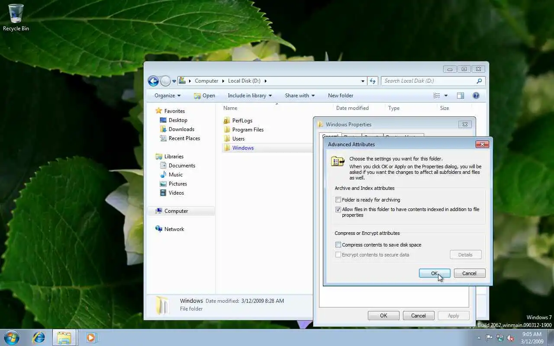Expand the address bar history dropdown arrow
Image resolution: width=554 pixels, height=346 pixels.
click(363, 81)
